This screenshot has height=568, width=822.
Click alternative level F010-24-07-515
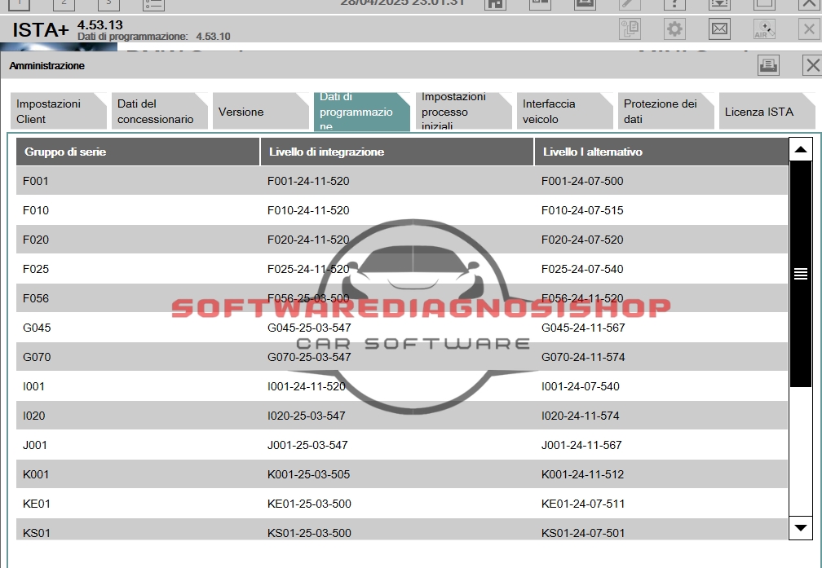pos(582,210)
